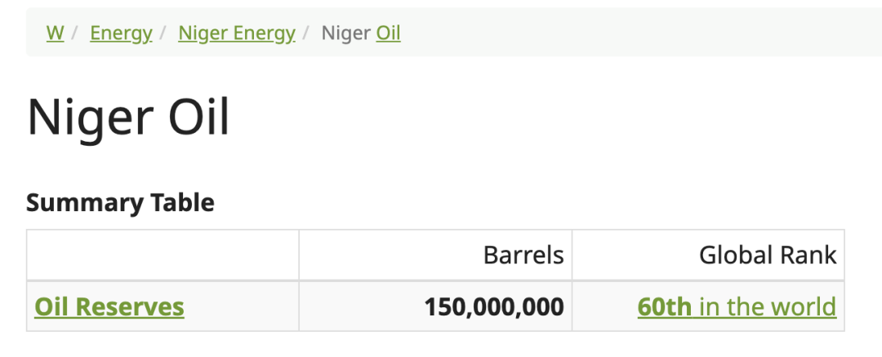The height and width of the screenshot is (357, 882).
Task: Open the Oil Reserves table link
Action: click(x=109, y=307)
